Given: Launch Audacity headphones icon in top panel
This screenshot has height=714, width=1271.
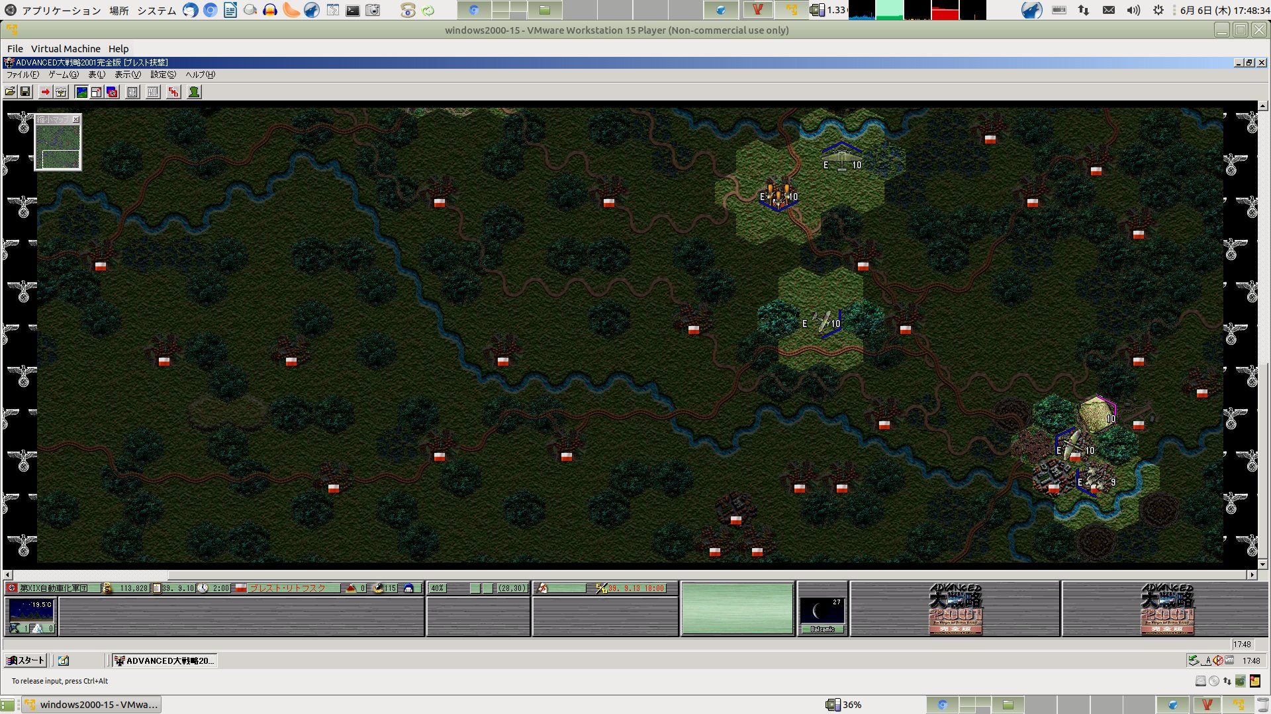Looking at the screenshot, I should click(270, 10).
